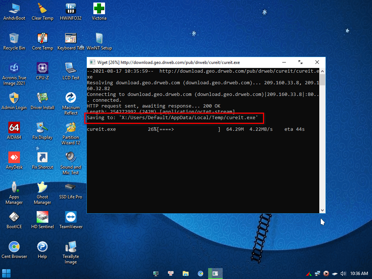The height and width of the screenshot is (279, 372).
Task: Open the network tray icon
Action: (x=318, y=274)
